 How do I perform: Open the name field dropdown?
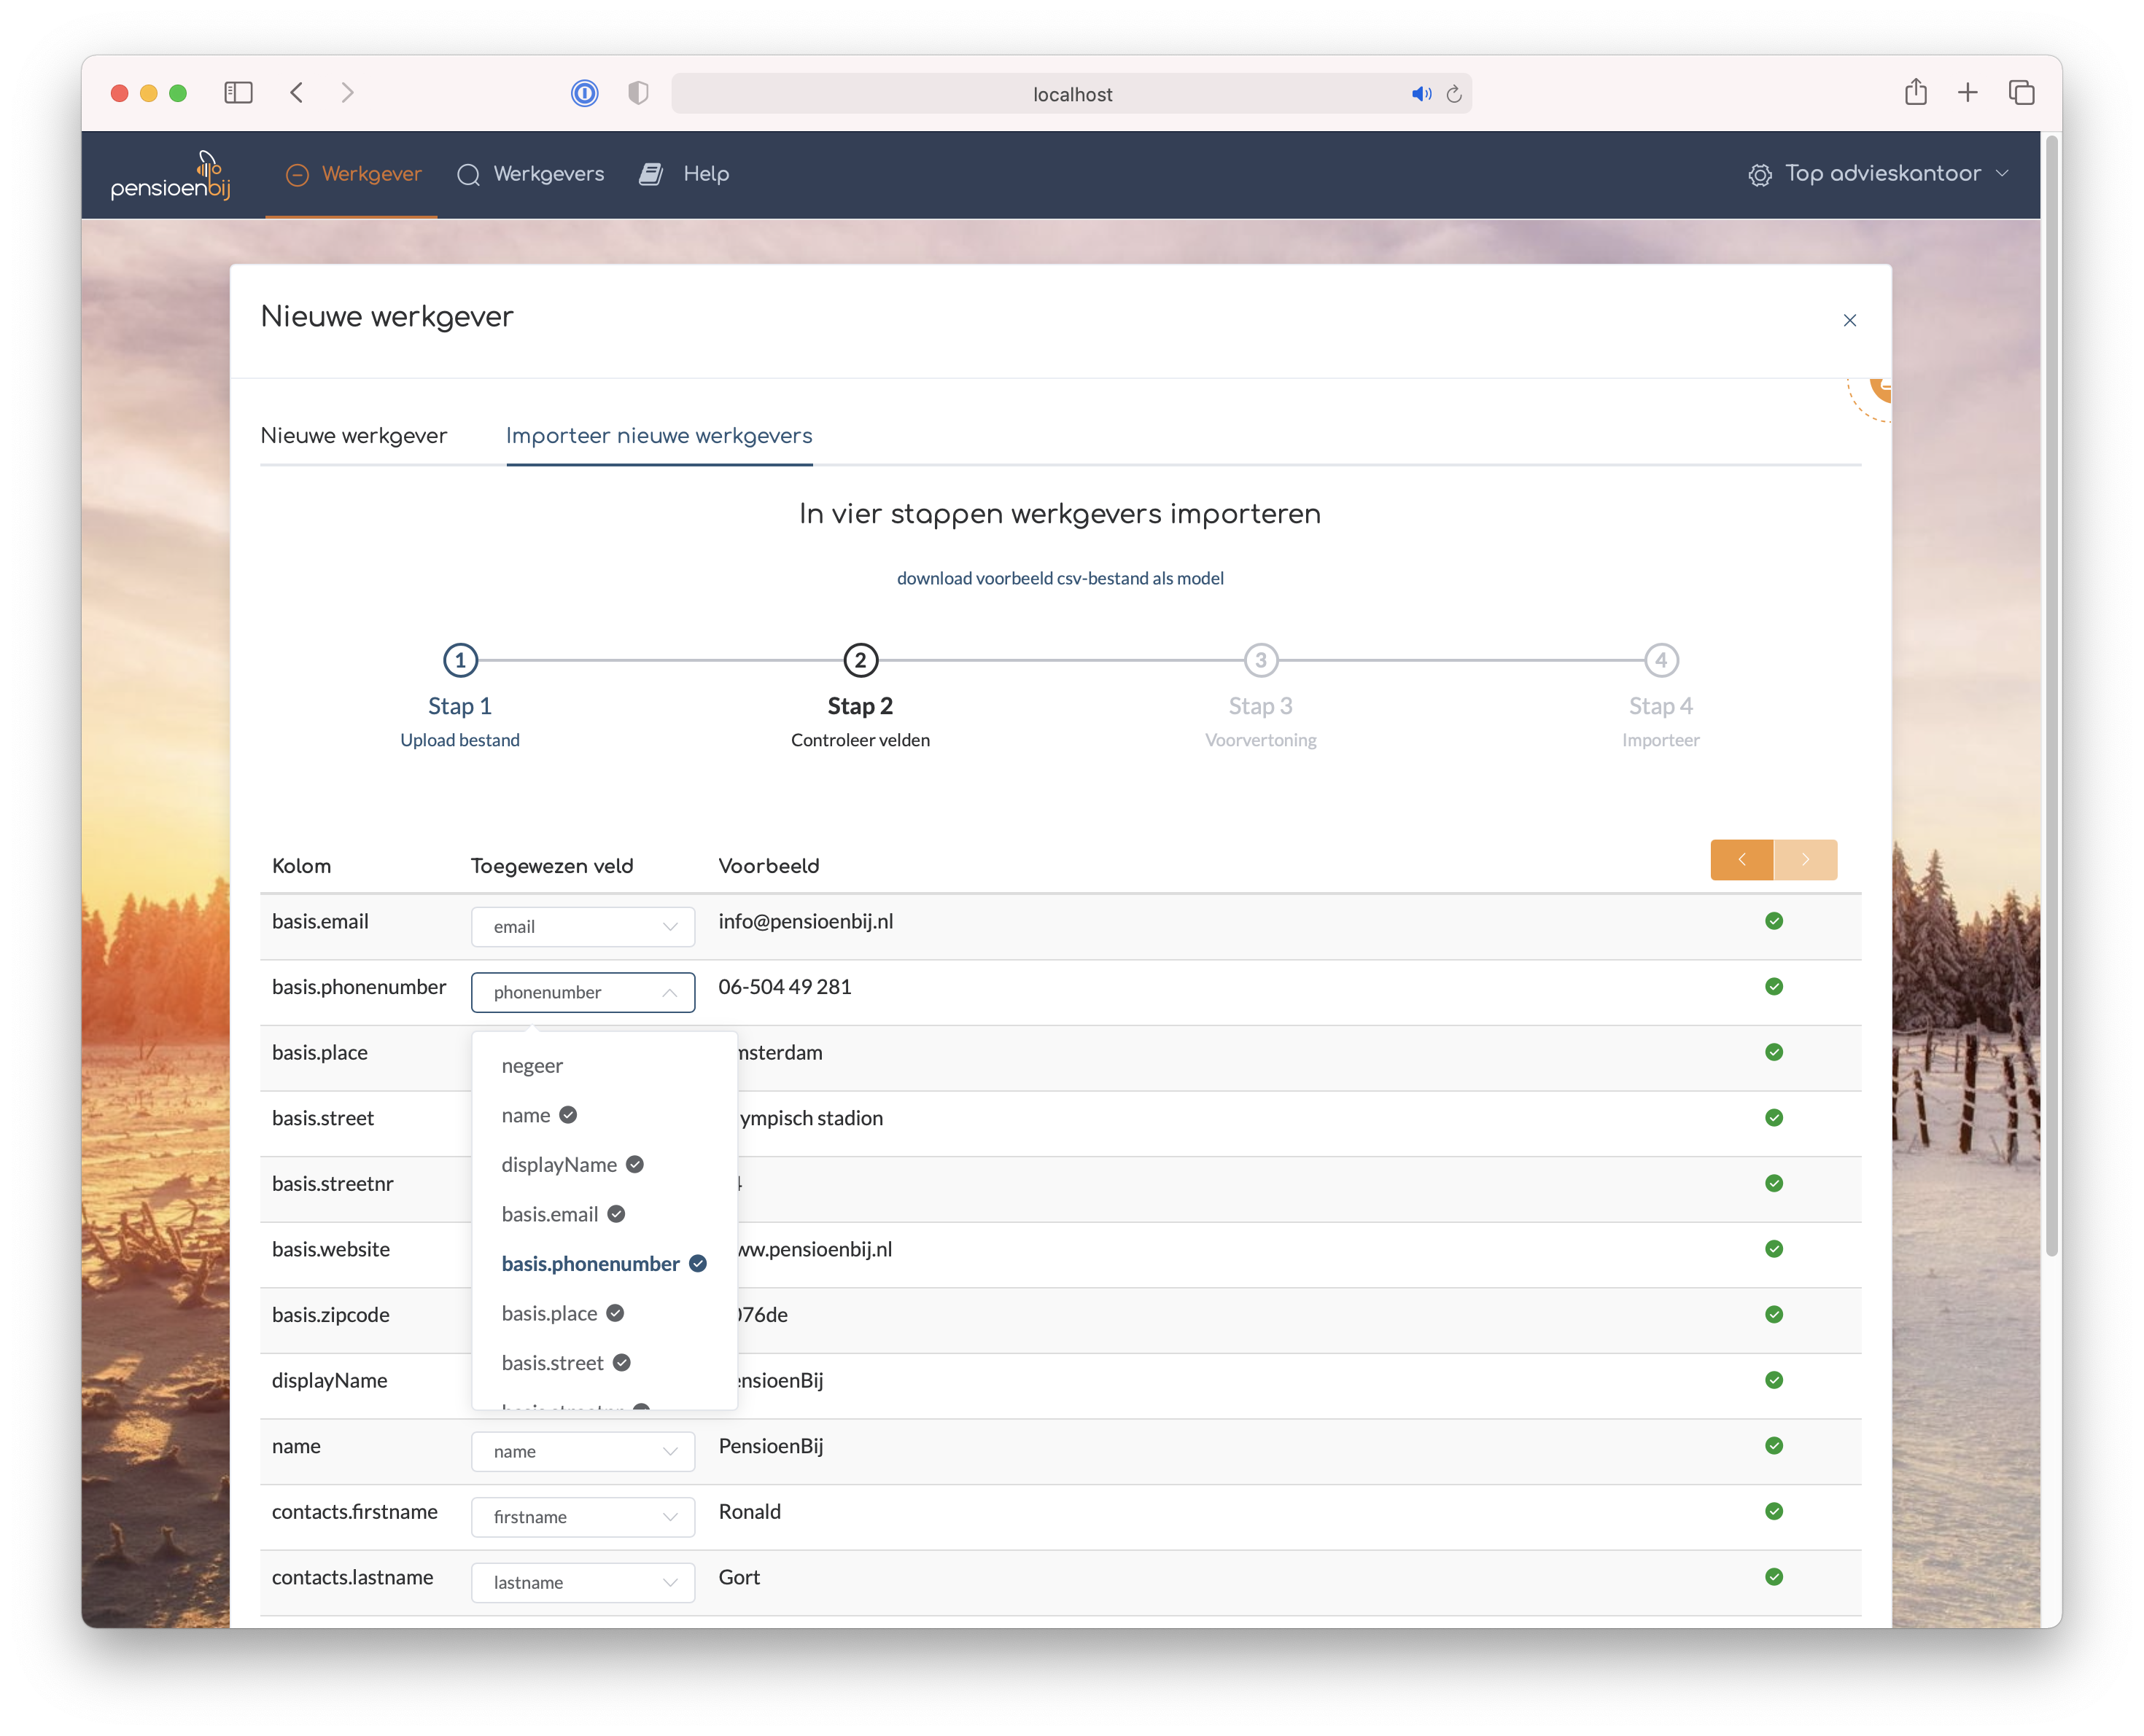coord(583,1452)
